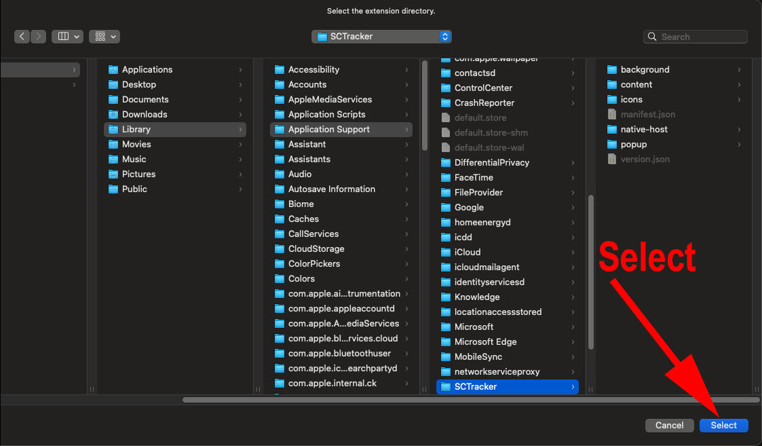Image resolution: width=762 pixels, height=446 pixels.
Task: Select the Downloads folder icon
Action: point(113,115)
